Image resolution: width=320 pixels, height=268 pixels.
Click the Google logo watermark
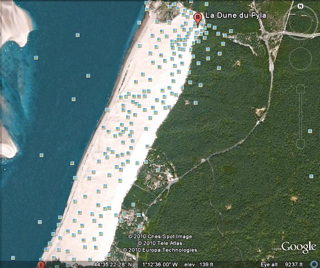point(299,247)
